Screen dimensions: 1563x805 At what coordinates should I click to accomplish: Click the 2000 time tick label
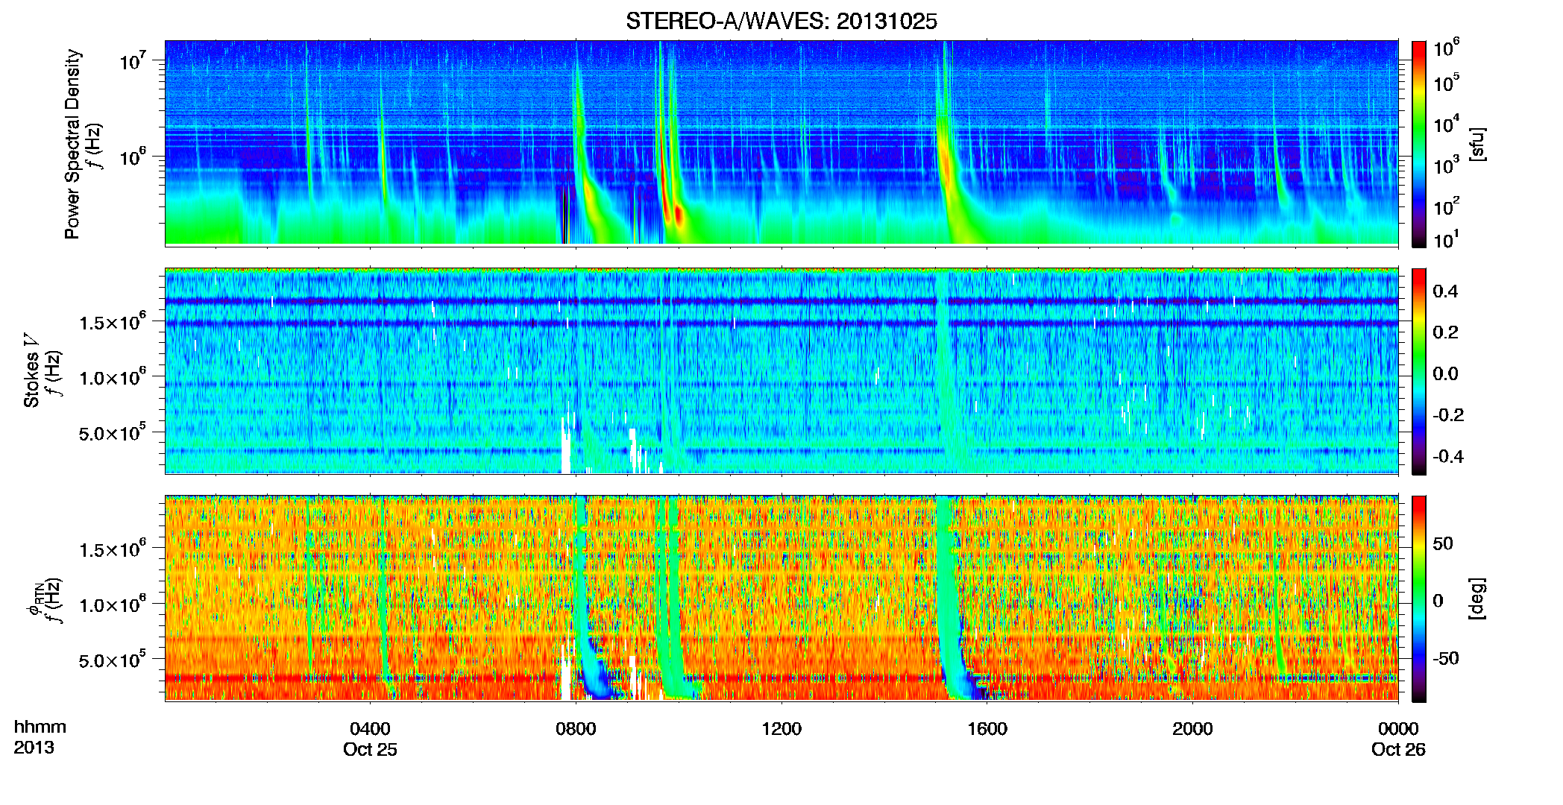(1192, 728)
